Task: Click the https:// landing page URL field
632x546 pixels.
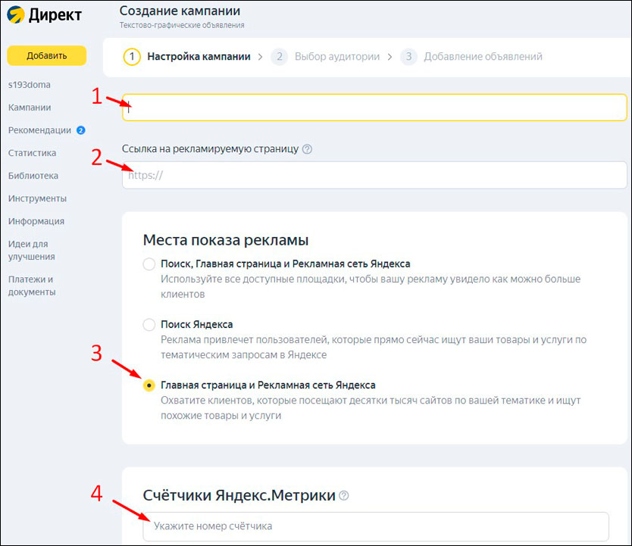Action: 374,175
